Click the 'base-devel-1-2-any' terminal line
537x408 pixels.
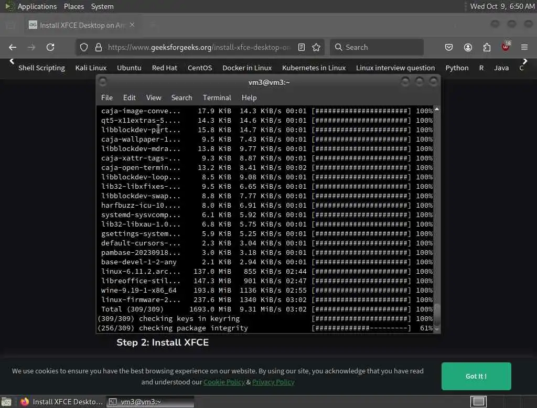point(266,262)
